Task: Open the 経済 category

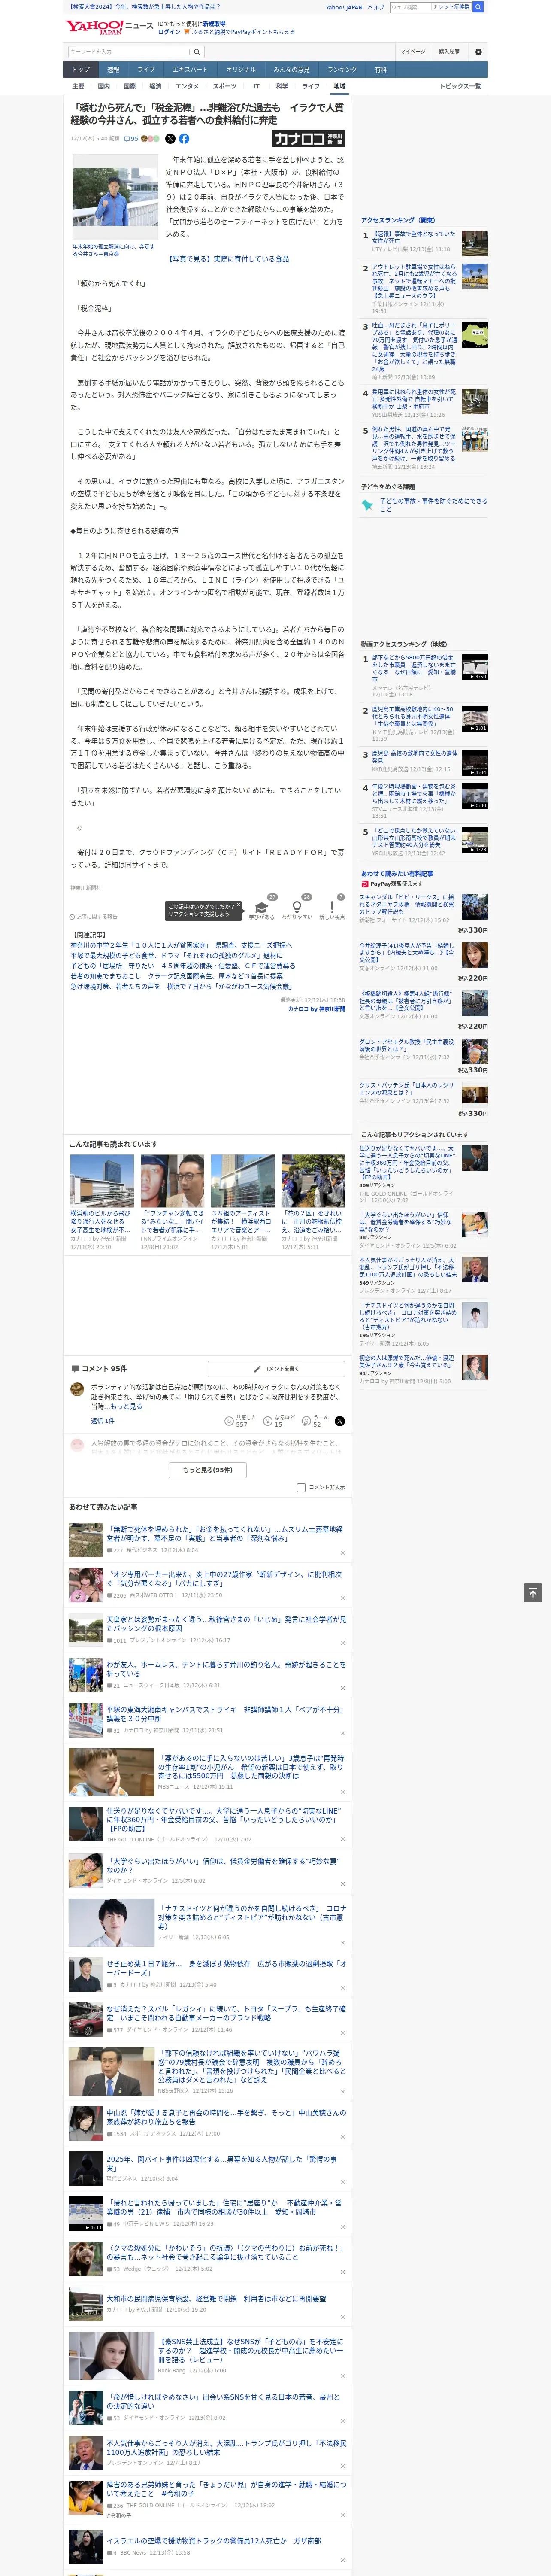Action: (x=155, y=86)
